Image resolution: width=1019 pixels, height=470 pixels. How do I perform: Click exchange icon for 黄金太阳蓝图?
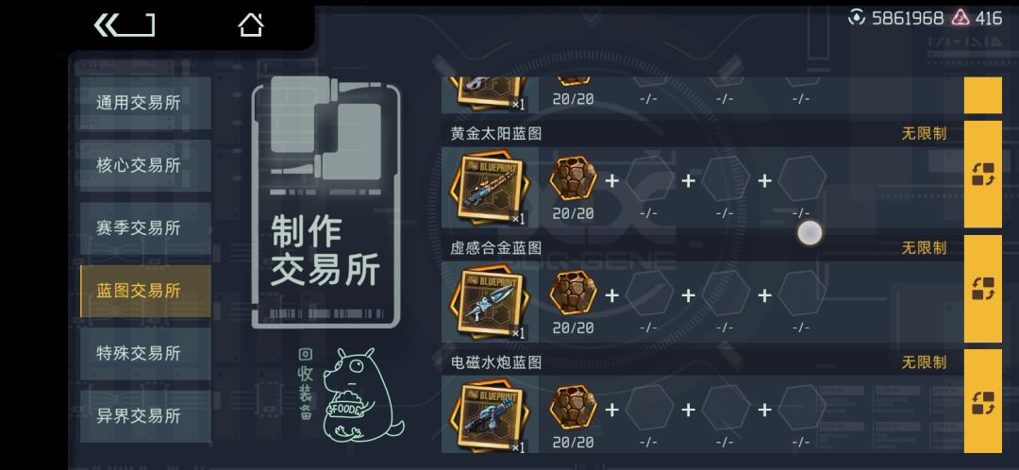(982, 175)
